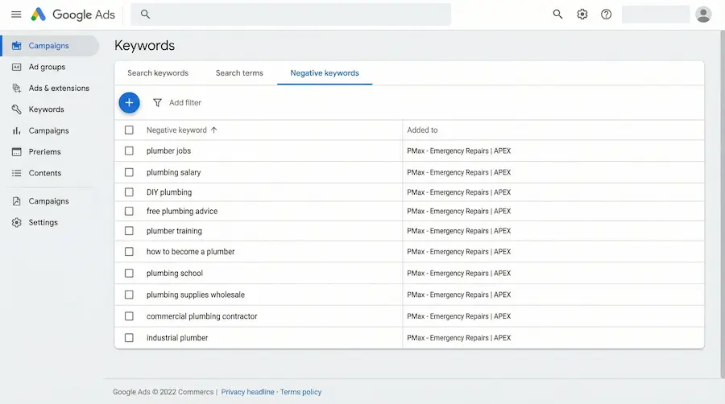Check the box for plumbing salary
This screenshot has width=725, height=404.
[129, 172]
